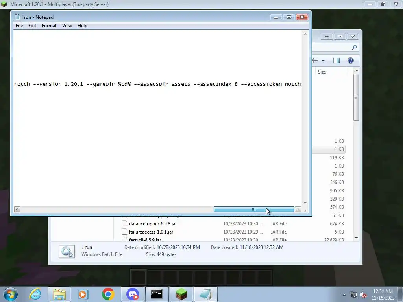The height and width of the screenshot is (302, 403).
Task: Click Explorer vertical scrollbar up arrow
Action: pos(357,70)
